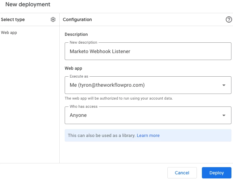This screenshot has width=233, height=180.
Task: Select Web app in the type list
Action: click(x=9, y=32)
